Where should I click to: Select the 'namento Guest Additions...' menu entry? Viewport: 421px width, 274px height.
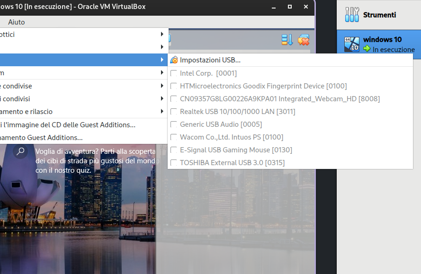(84, 138)
